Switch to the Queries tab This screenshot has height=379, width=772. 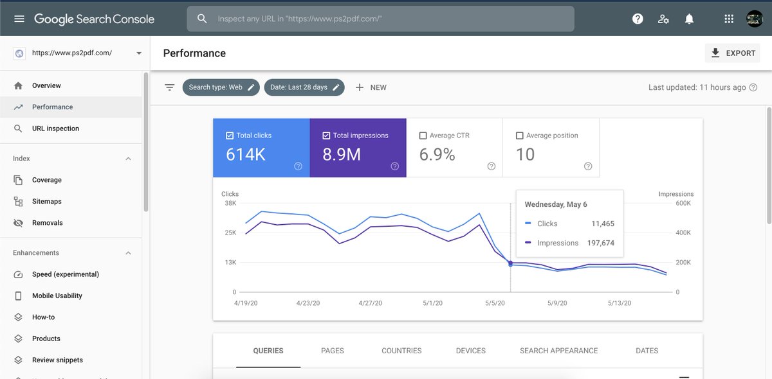[x=268, y=351]
